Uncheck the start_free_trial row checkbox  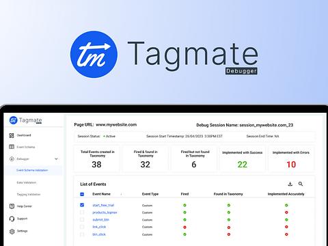82,205
